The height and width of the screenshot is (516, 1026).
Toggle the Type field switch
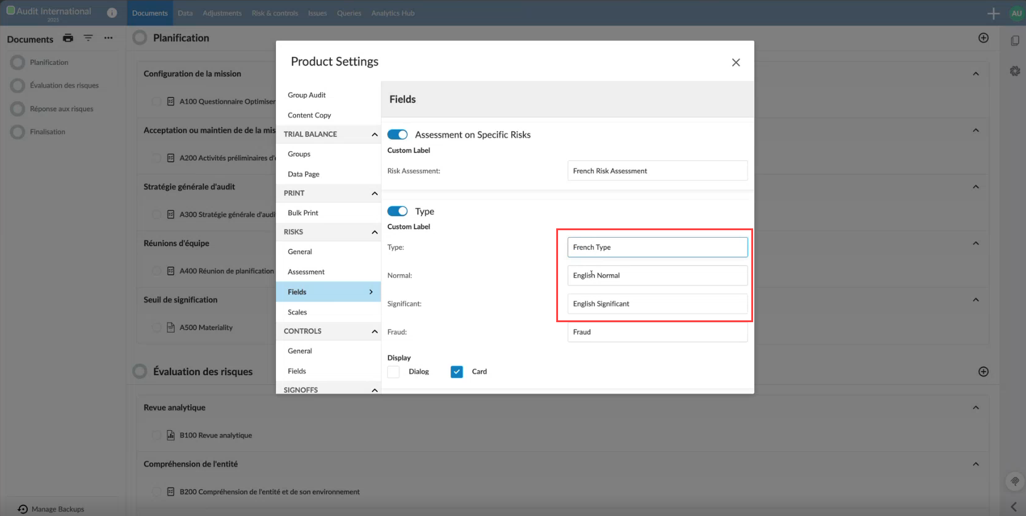[x=398, y=211]
